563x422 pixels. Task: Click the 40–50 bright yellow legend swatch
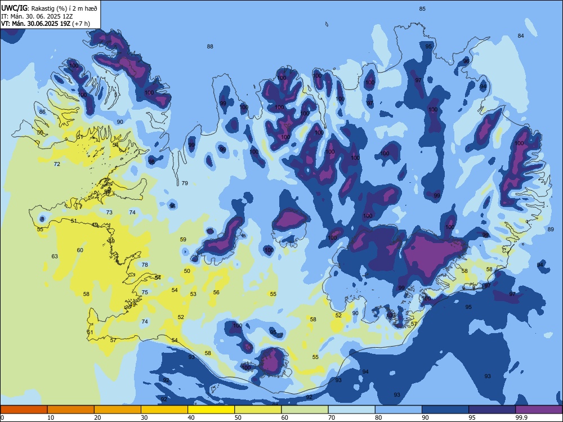[x=211, y=410]
